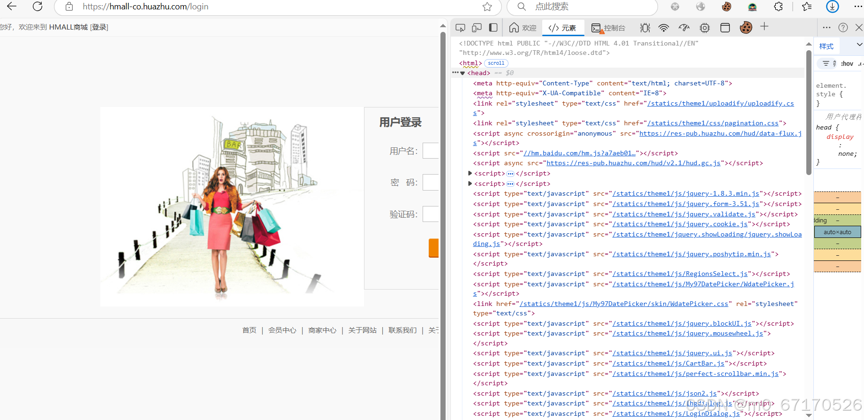Image resolution: width=864 pixels, height=420 pixels.
Task: Open the gray globe extension
Action: pos(701,7)
